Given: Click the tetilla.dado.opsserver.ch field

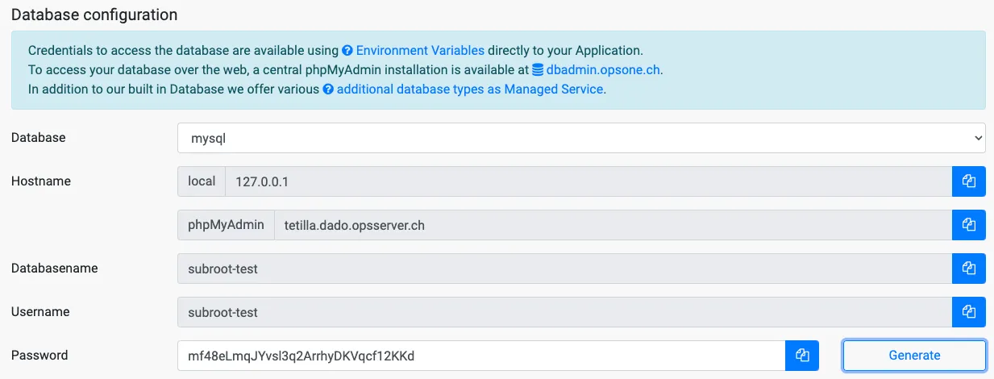Looking at the screenshot, I should click(613, 225).
